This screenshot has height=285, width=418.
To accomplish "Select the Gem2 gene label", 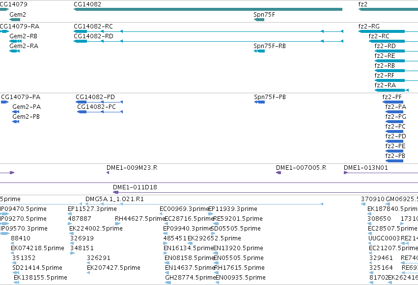I will (18, 15).
